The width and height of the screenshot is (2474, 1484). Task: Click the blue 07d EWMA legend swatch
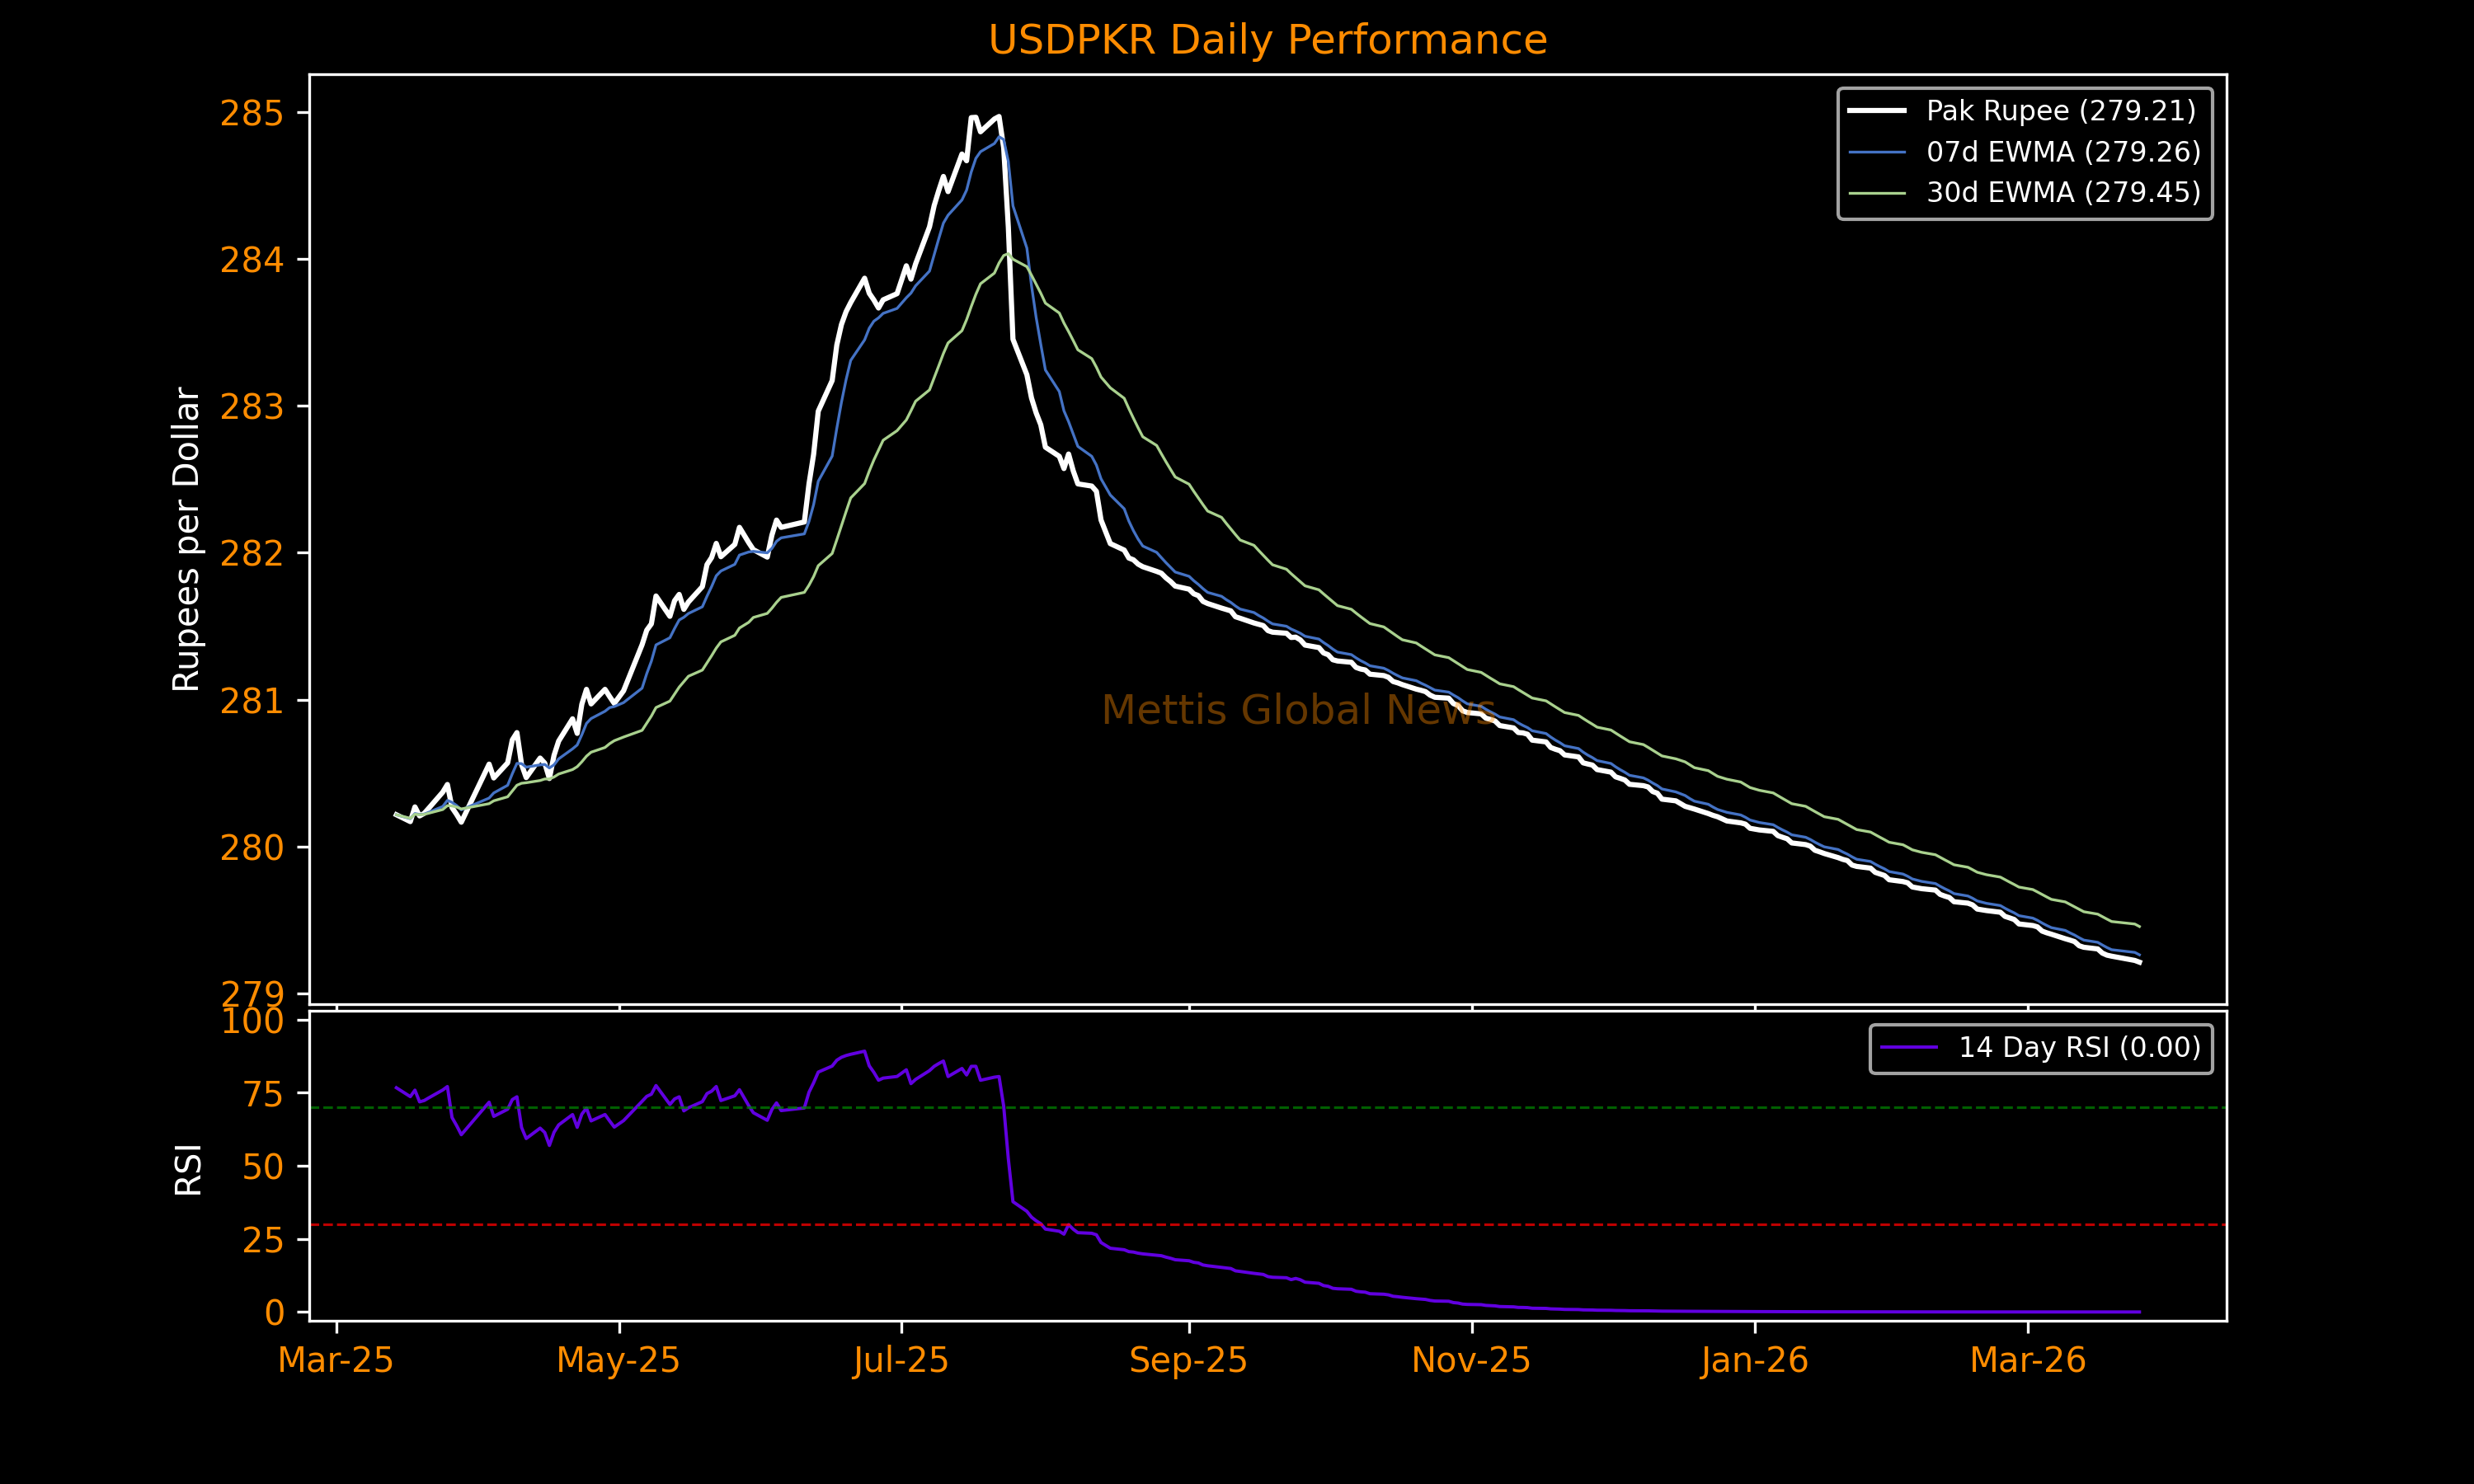[x=1877, y=152]
